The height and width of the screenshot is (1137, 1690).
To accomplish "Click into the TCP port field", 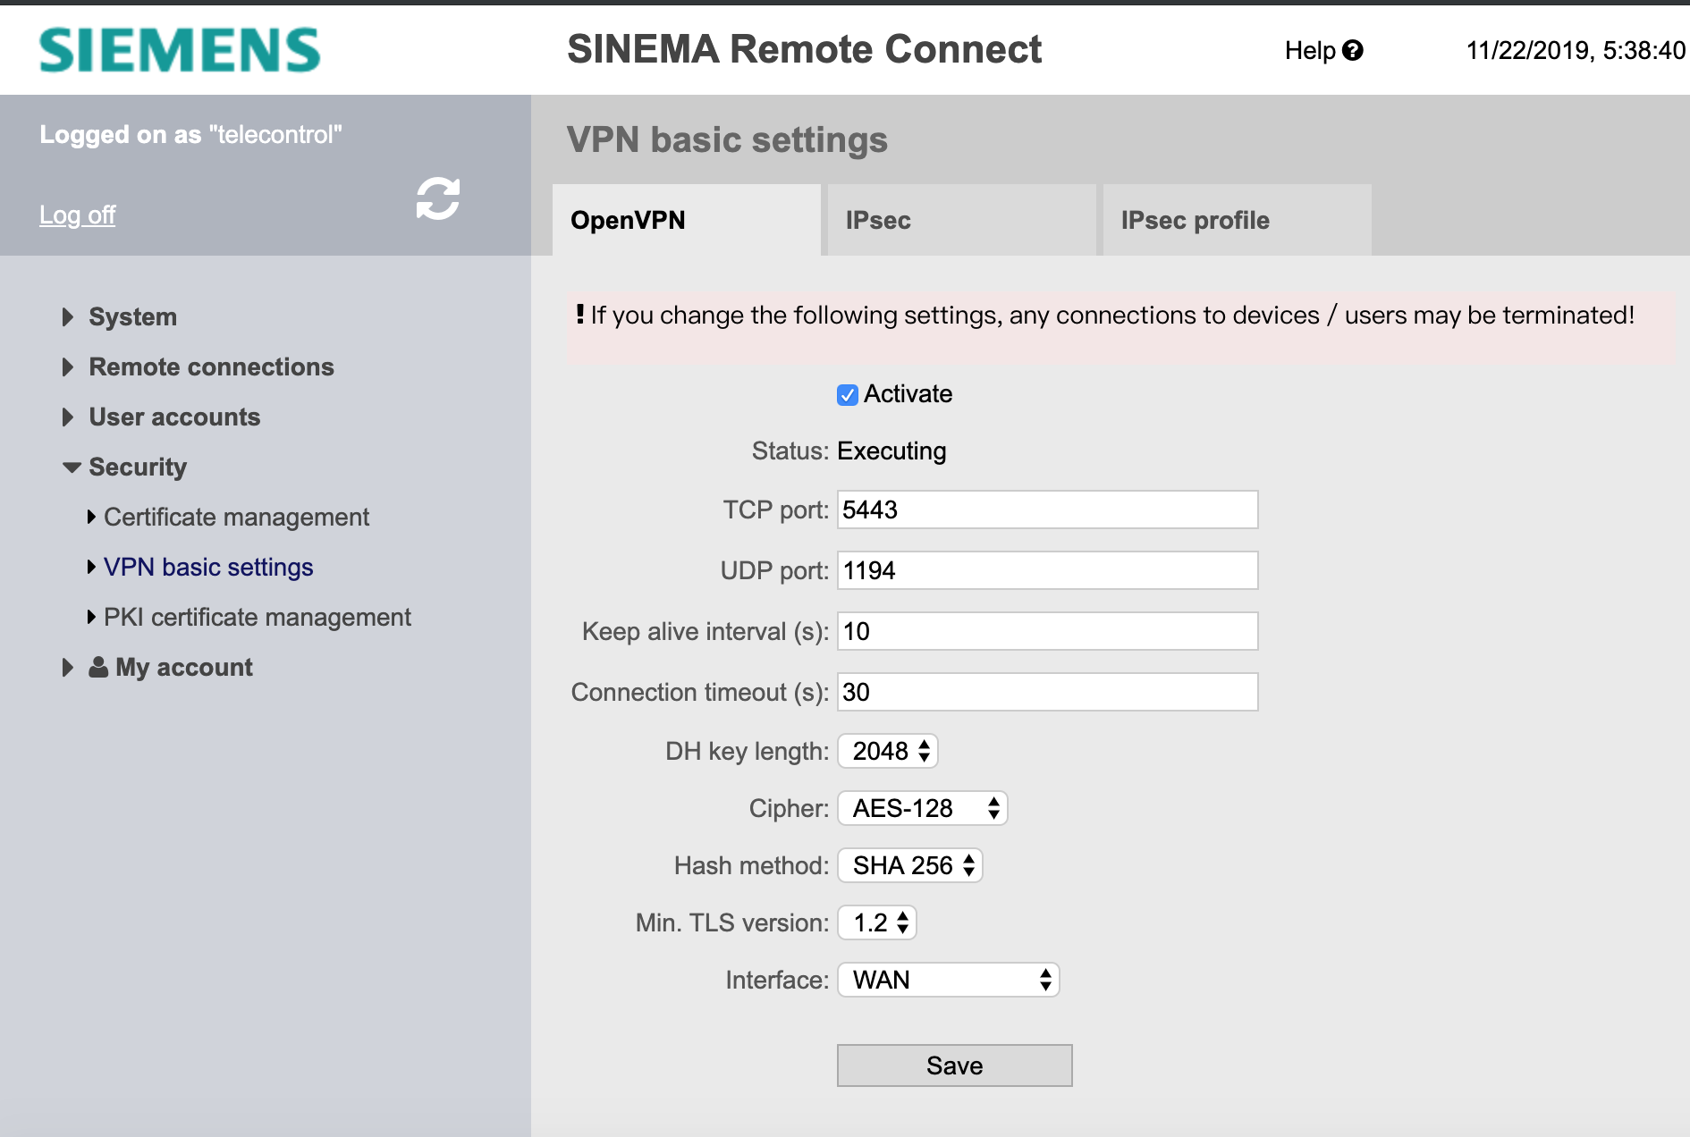I will [x=1047, y=510].
